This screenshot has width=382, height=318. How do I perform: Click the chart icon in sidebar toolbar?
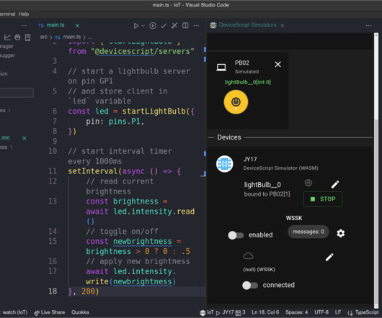pyautogui.click(x=7, y=37)
